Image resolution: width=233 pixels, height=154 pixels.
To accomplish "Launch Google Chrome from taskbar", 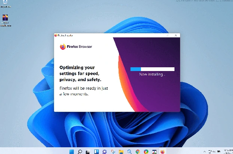I will pyautogui.click(x=138, y=151).
